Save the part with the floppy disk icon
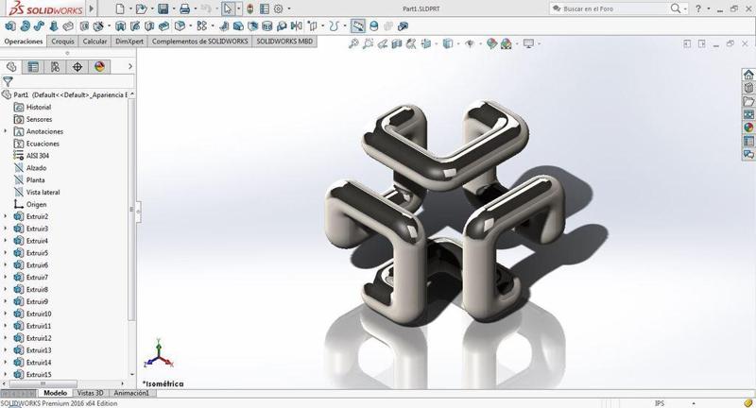Image resolution: width=756 pixels, height=408 pixels. pos(163,8)
